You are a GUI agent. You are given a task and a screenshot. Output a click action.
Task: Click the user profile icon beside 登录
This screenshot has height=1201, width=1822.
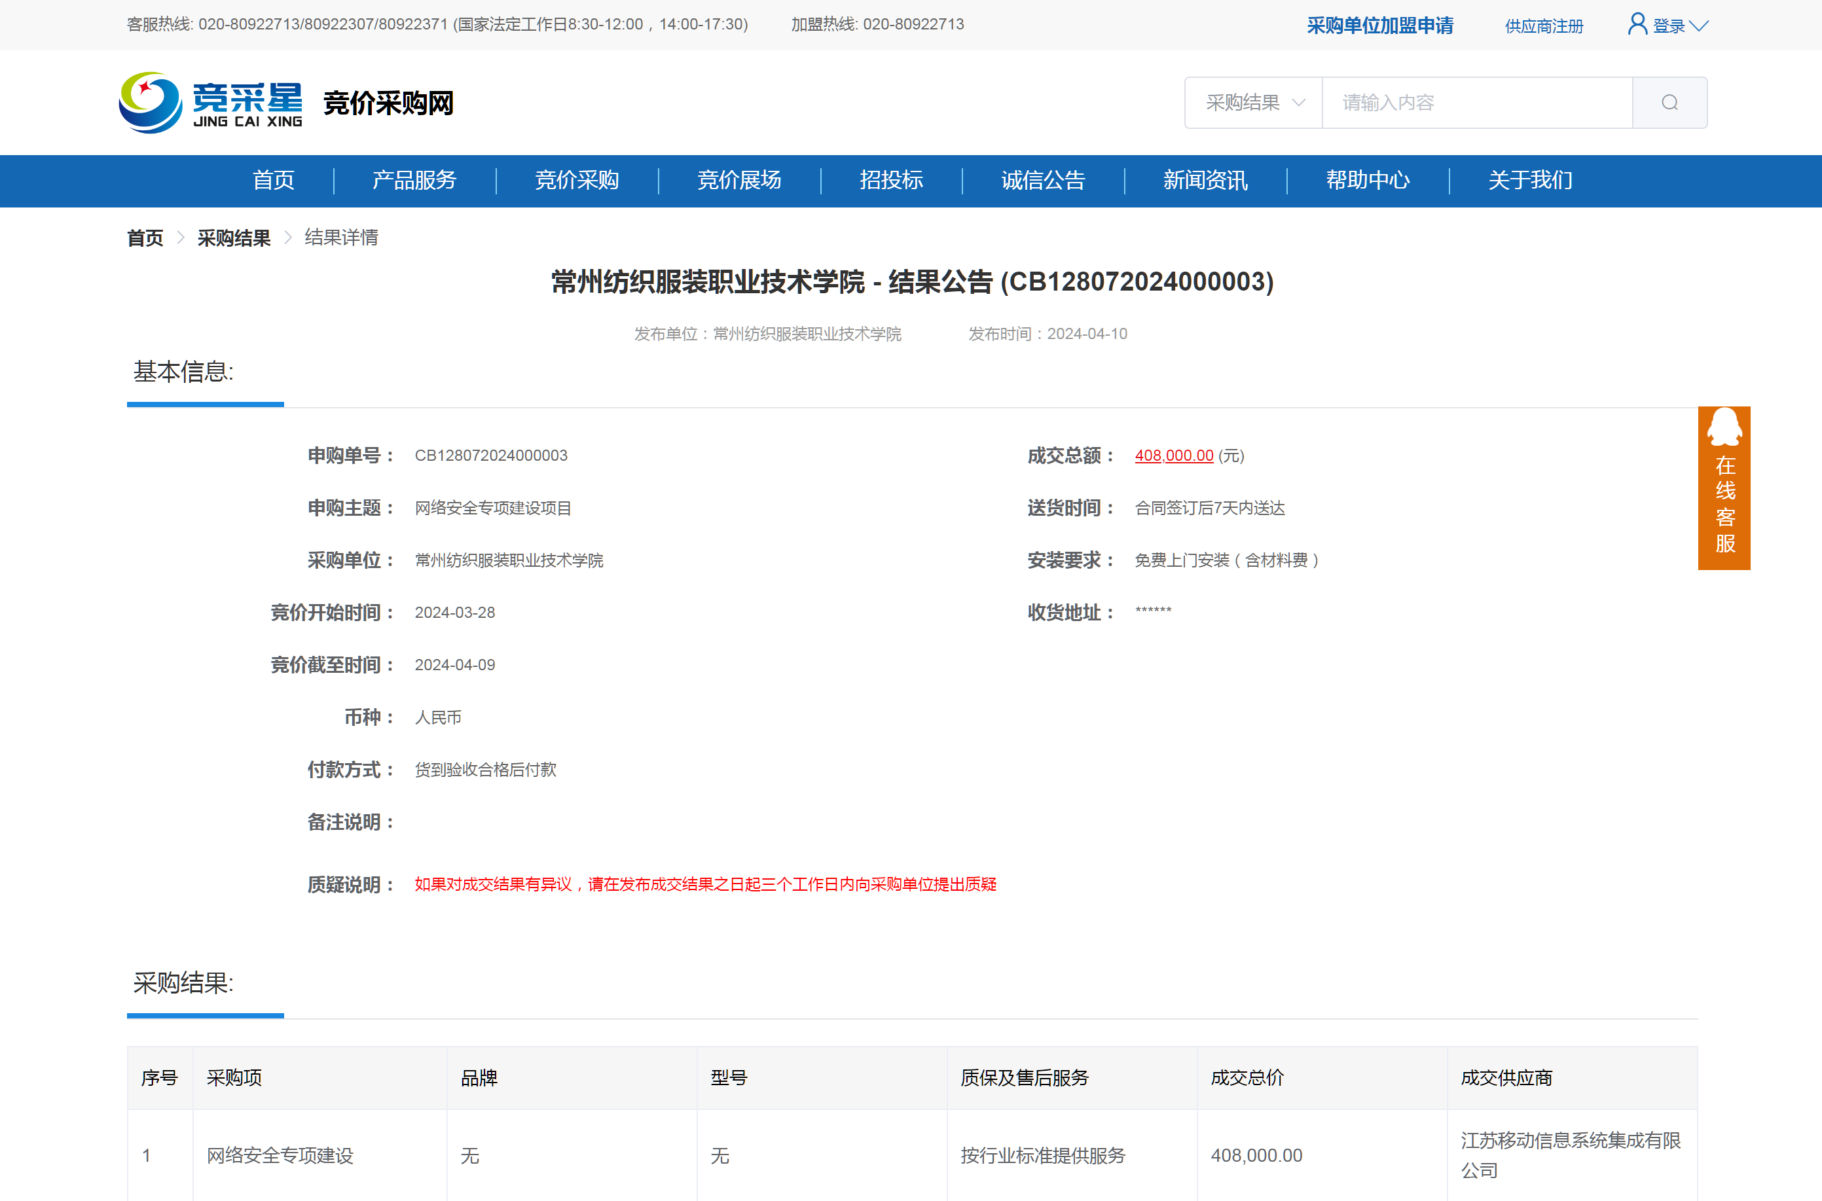point(1637,24)
